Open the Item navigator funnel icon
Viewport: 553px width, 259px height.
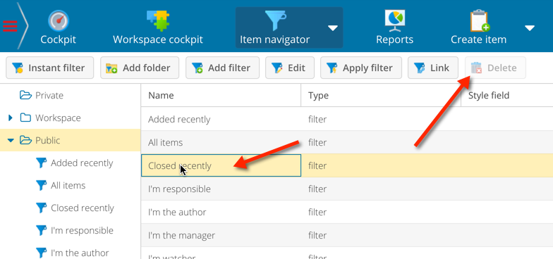pos(275,21)
